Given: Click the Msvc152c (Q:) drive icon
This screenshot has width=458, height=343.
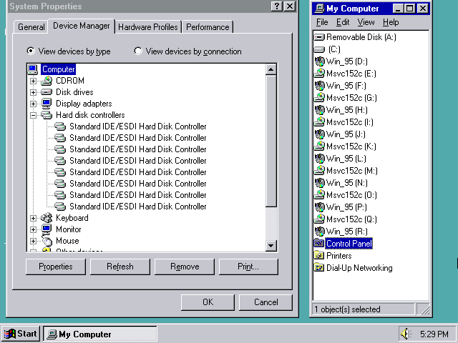Looking at the screenshot, I should 319,219.
